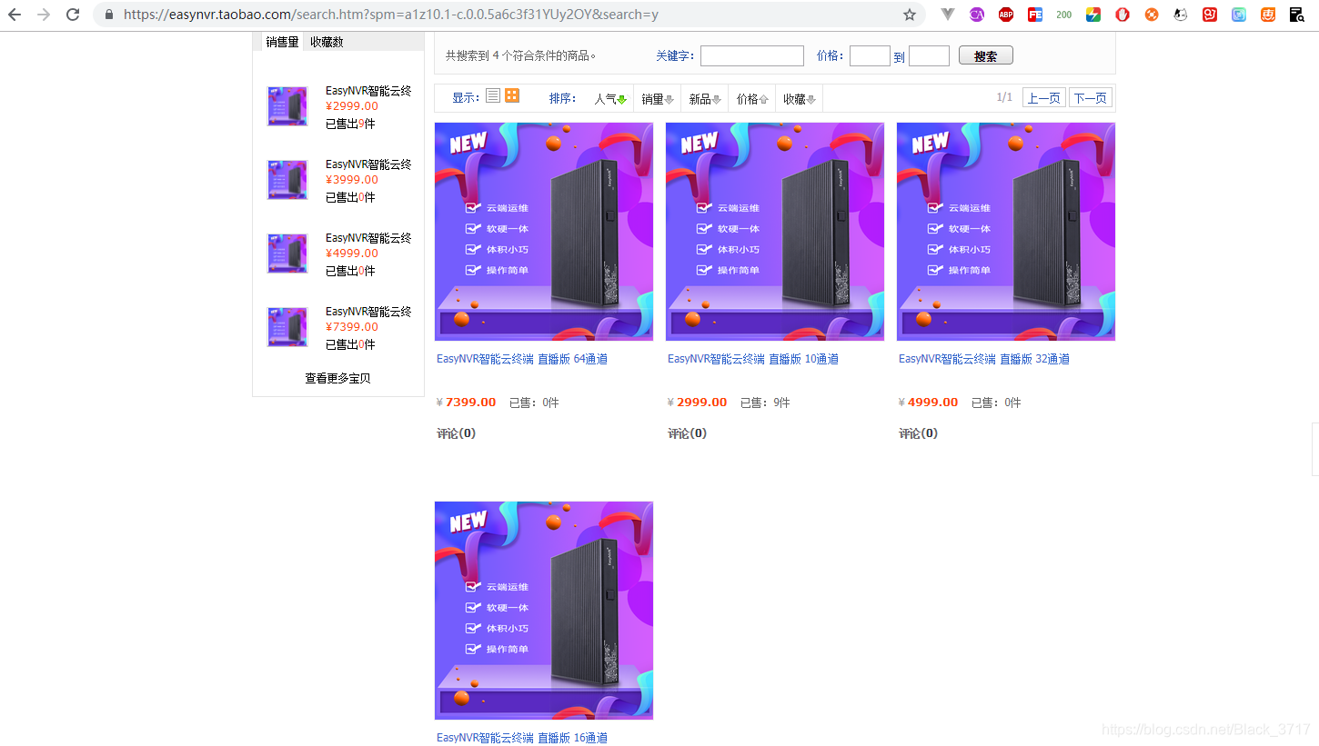The image size is (1319, 746).
Task: Open the Vue devtools extension icon
Action: pyautogui.click(x=948, y=15)
